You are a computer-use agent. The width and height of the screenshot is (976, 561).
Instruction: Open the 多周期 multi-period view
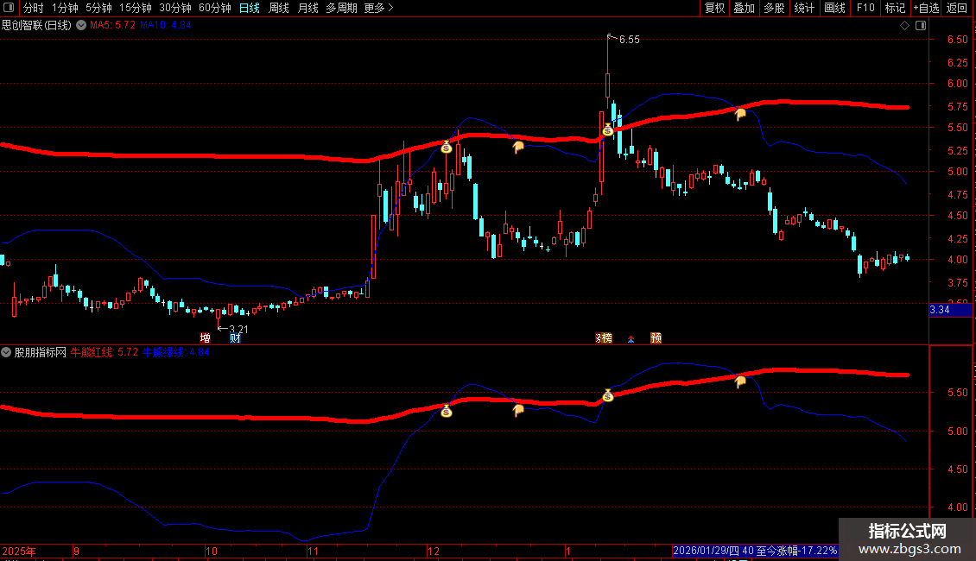click(x=342, y=8)
